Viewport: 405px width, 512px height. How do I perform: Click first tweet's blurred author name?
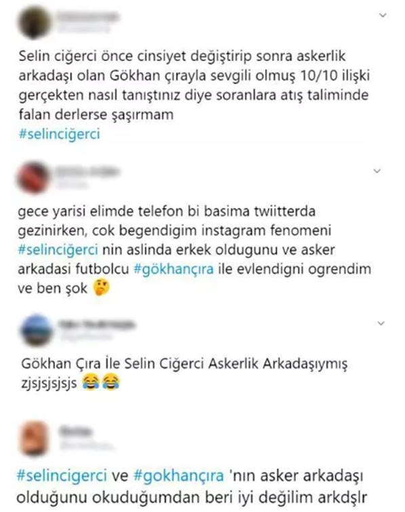pyautogui.click(x=88, y=16)
